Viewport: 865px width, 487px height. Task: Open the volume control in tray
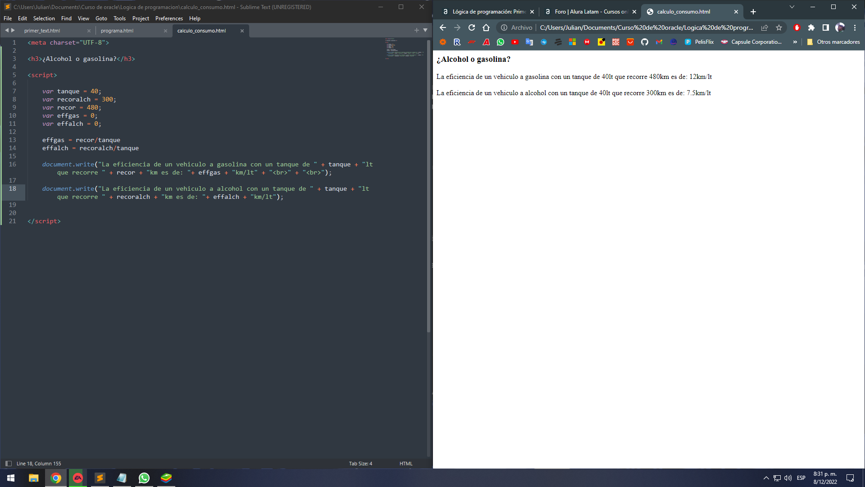click(x=788, y=478)
